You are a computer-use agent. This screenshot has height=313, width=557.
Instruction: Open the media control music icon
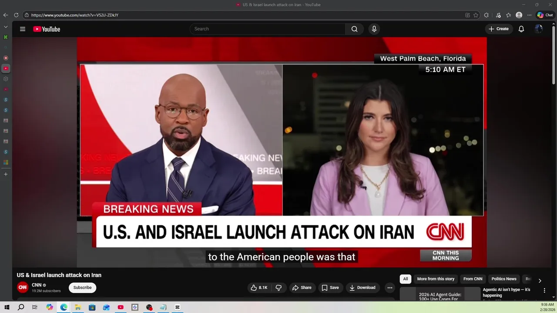(498, 15)
